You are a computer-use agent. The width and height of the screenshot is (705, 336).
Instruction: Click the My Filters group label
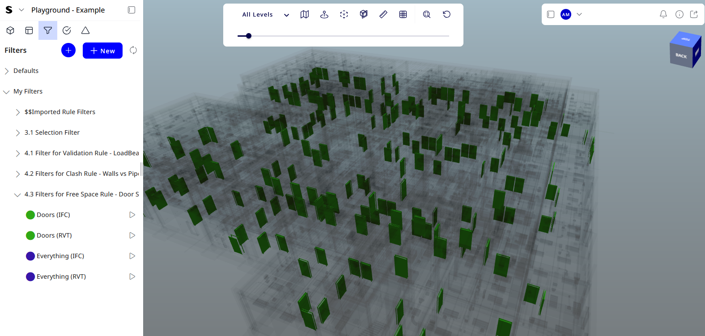tap(28, 91)
